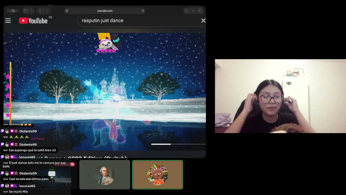Open the browser share menu
Viewport: 346px width, 195px height.
(186, 11)
